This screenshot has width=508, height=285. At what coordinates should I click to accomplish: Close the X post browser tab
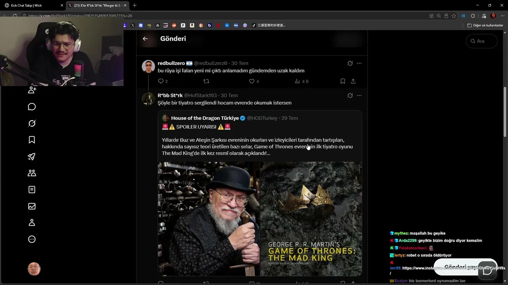(x=126, y=6)
